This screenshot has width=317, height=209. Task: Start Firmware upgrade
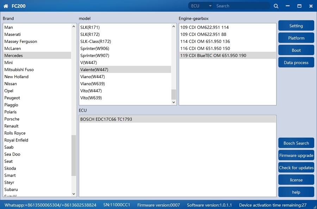pyautogui.click(x=296, y=156)
